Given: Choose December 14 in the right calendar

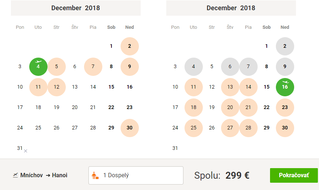Looking at the screenshot, I should (x=248, y=87).
